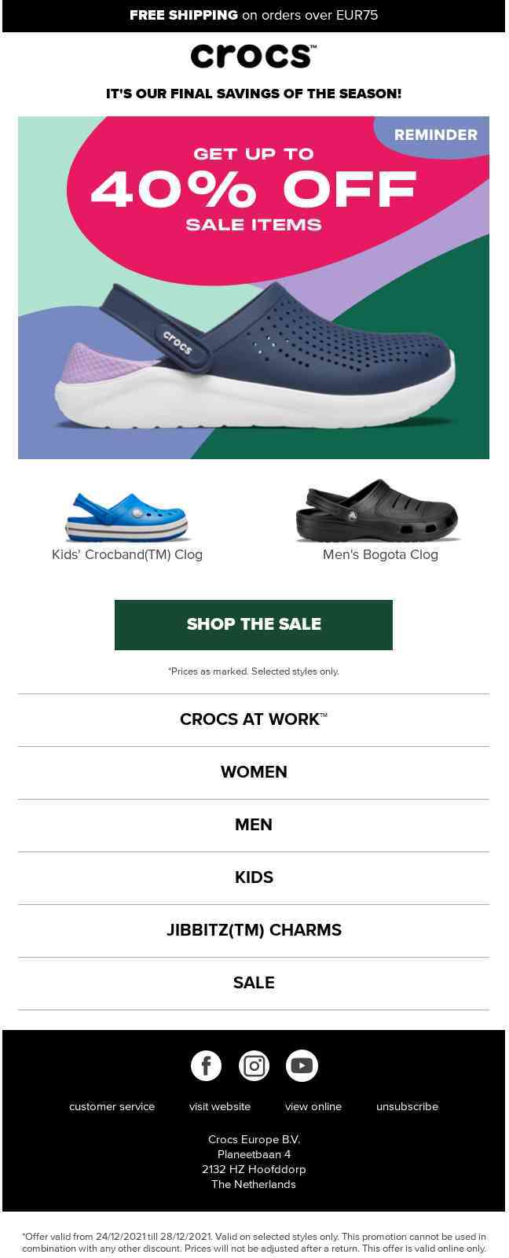The width and height of the screenshot is (509, 1258).
Task: Open the Instagram icon link
Action: [x=254, y=1065]
